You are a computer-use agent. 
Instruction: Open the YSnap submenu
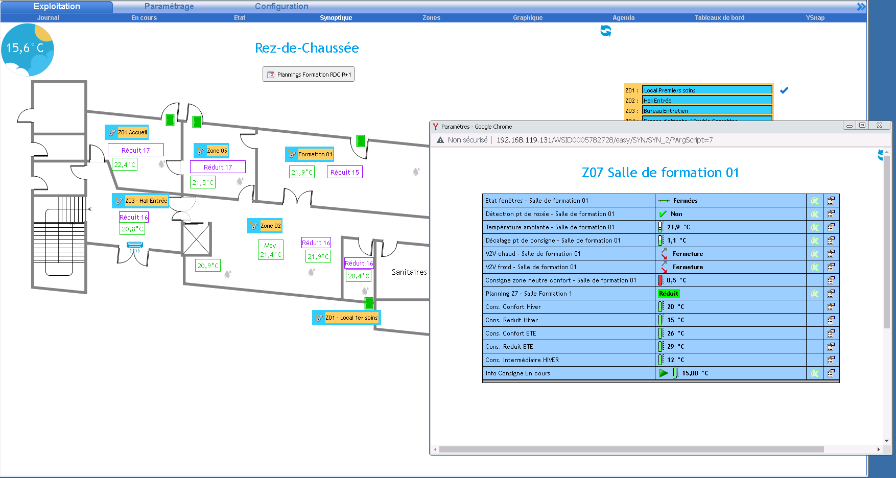(x=815, y=18)
